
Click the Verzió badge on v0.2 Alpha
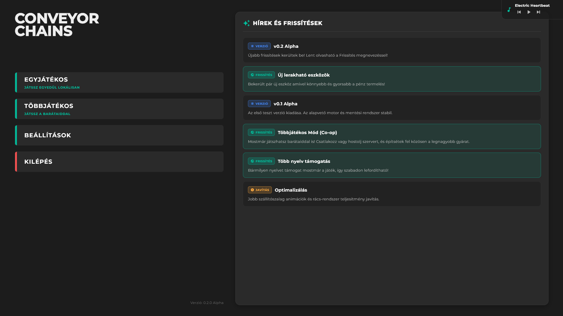259,46
